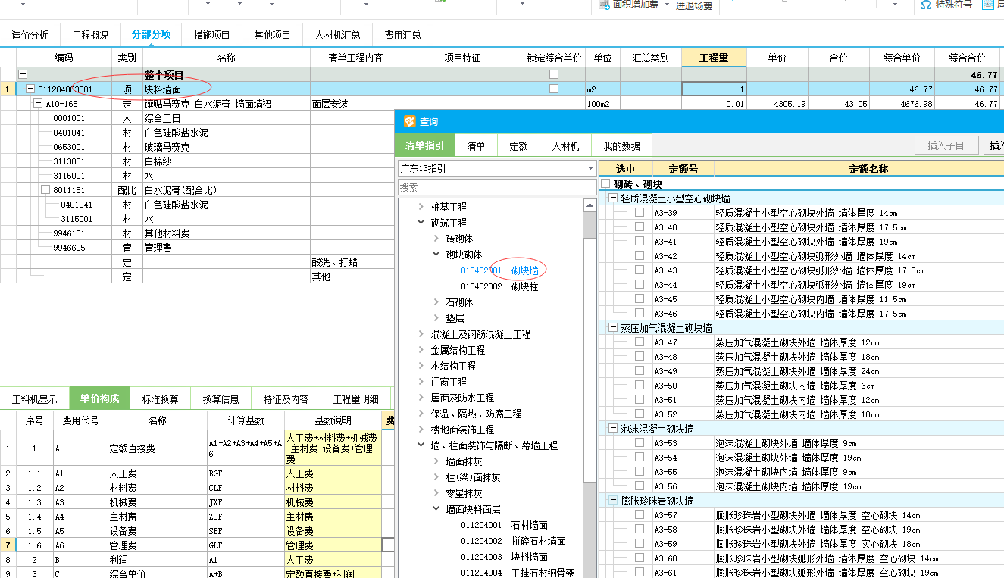Switch to the 人材机汇总 tab
The image size is (1004, 578).
pos(338,35)
